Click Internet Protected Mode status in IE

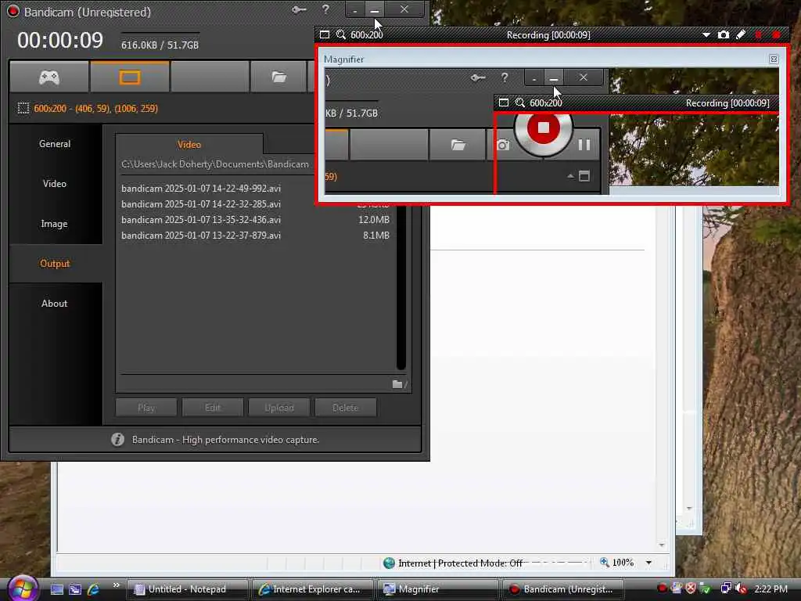click(460, 563)
